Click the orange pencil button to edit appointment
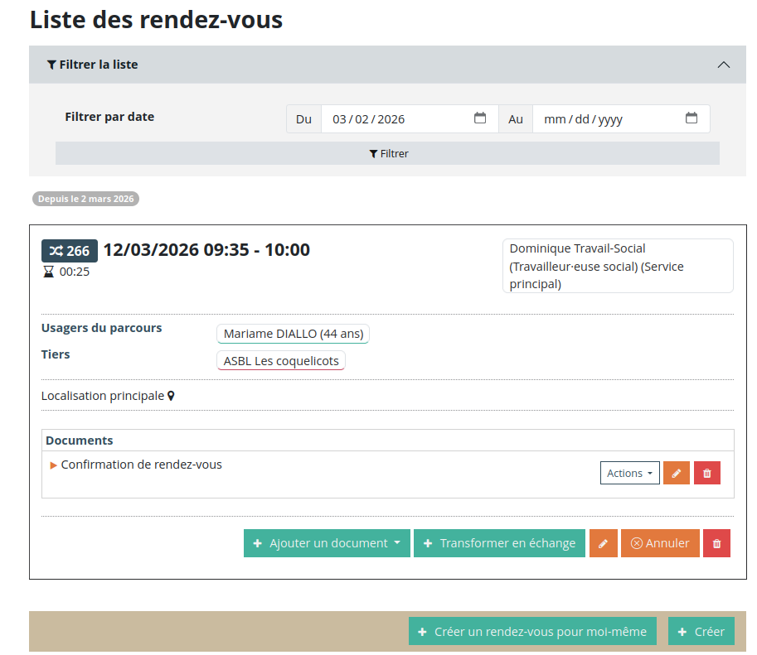Image resolution: width=757 pixels, height=655 pixels. point(604,543)
